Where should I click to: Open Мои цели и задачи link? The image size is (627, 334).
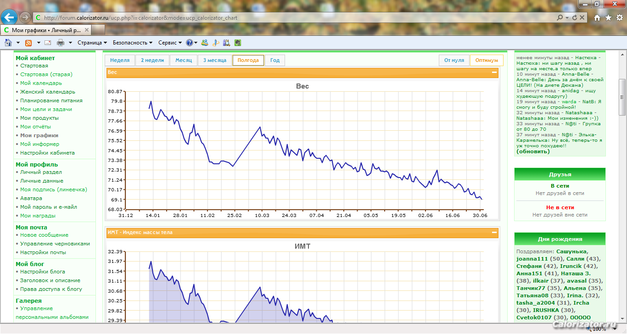point(46,109)
